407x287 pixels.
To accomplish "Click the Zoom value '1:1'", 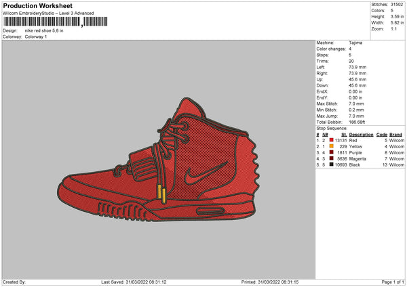I will click(393, 29).
